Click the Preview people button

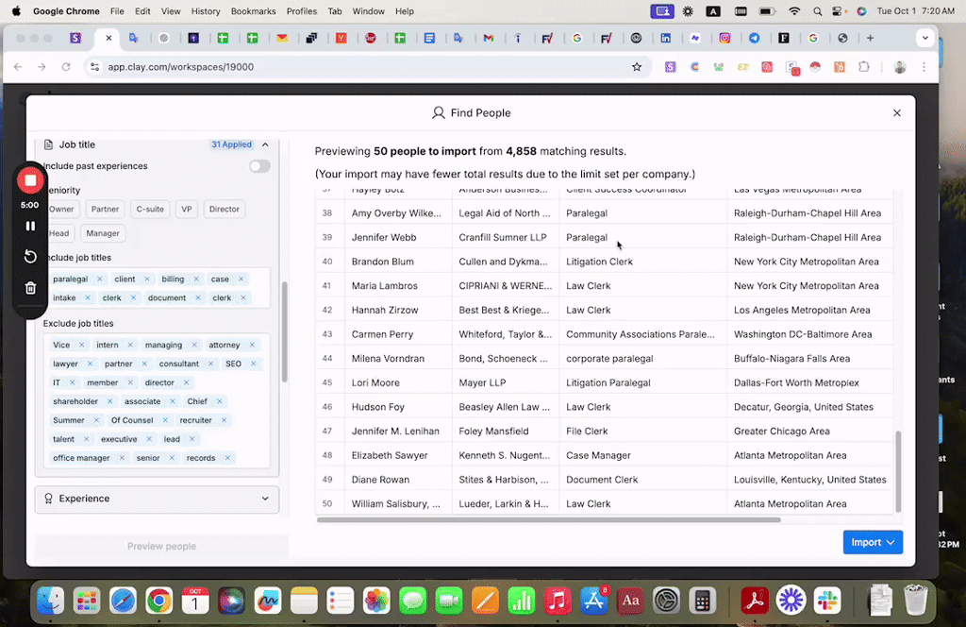coord(161,547)
